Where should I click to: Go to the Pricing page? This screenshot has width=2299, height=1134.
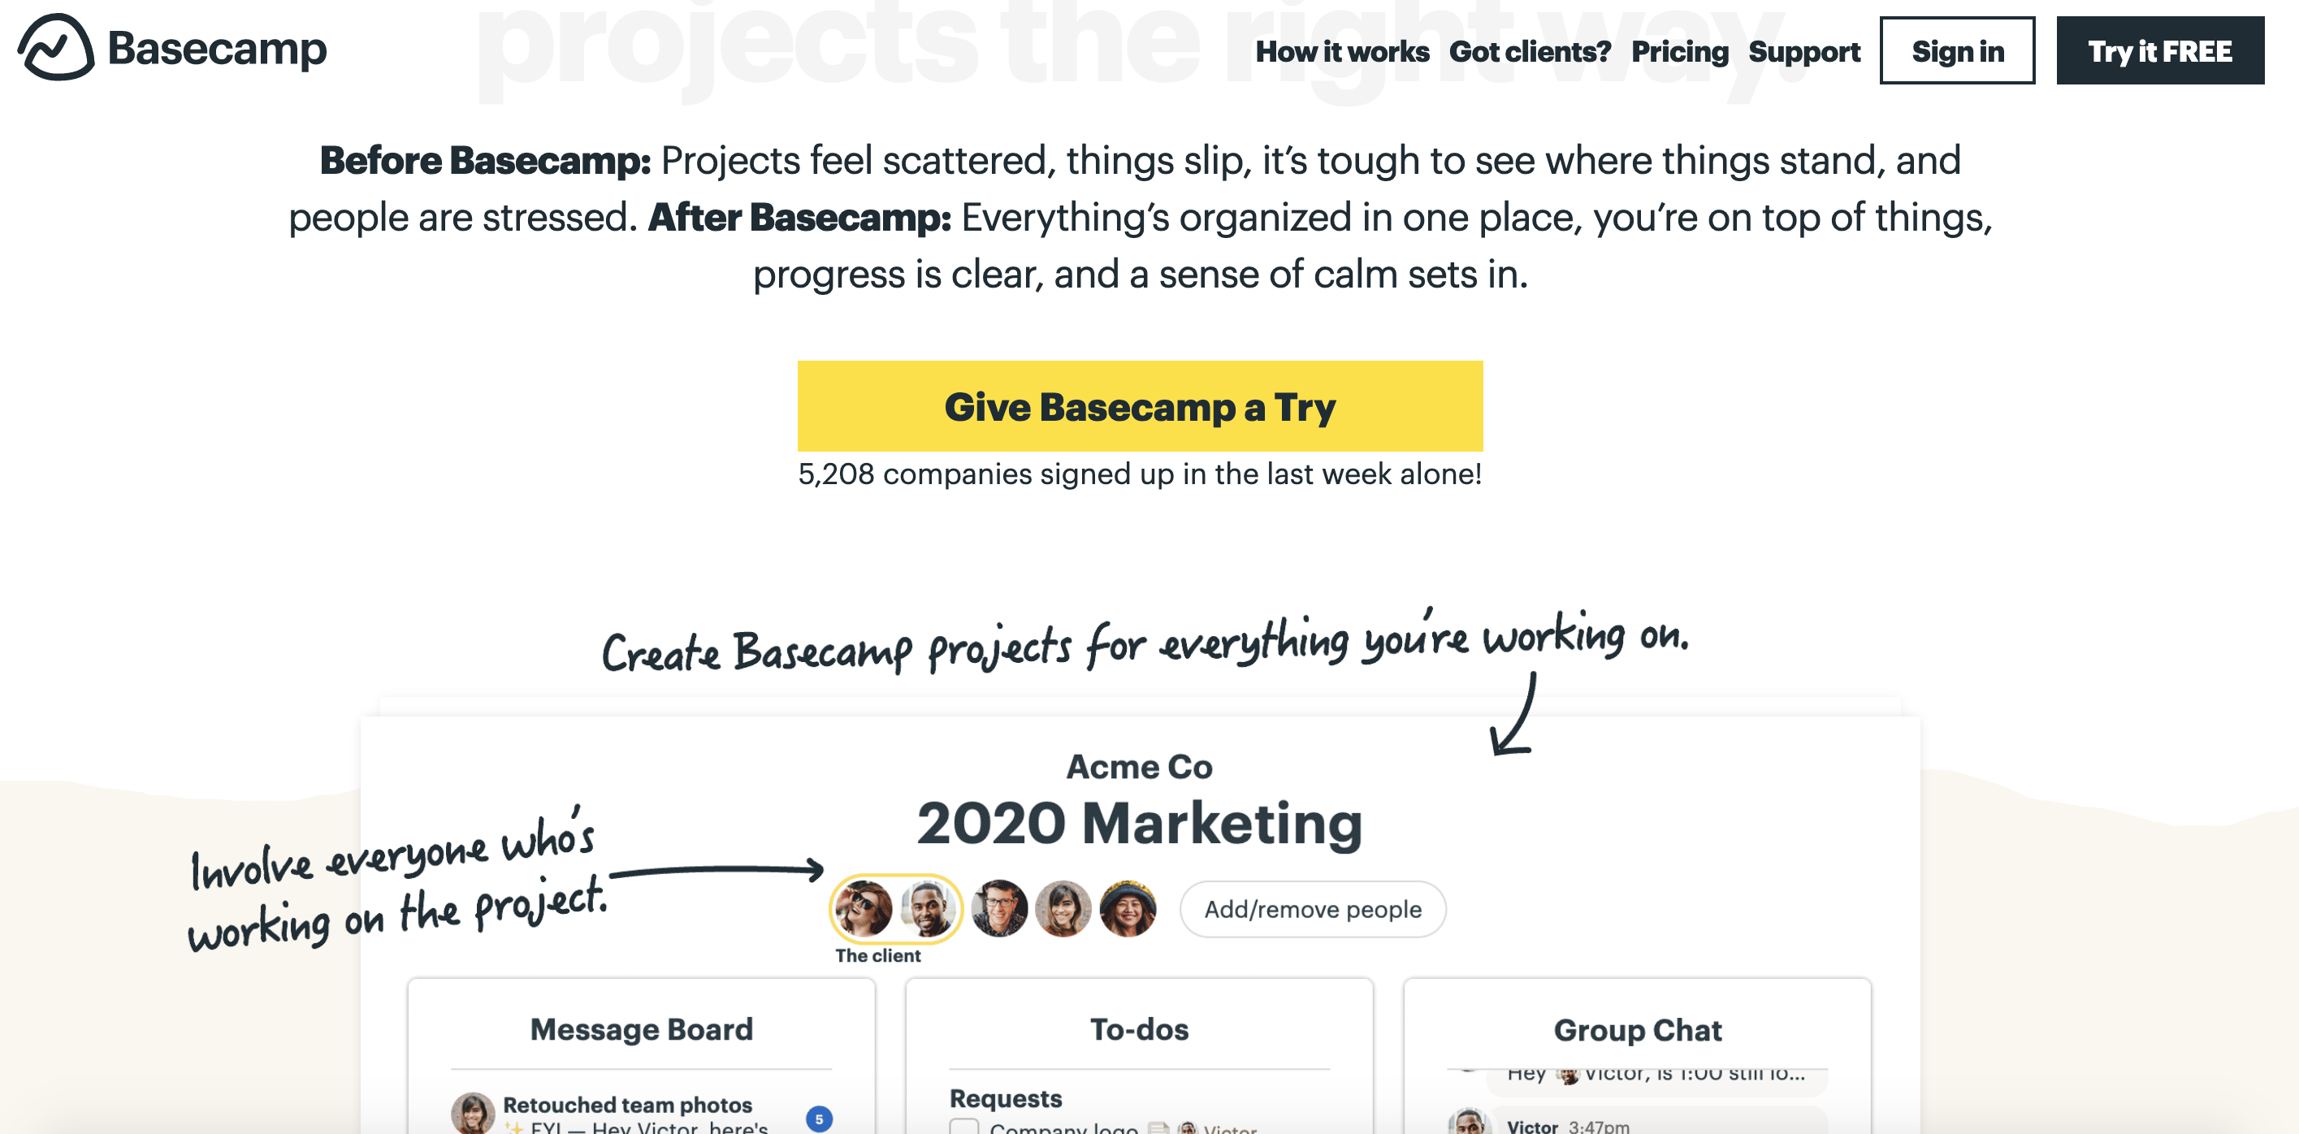(x=1680, y=52)
